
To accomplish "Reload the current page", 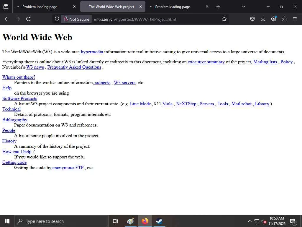I will click(x=28, y=19).
